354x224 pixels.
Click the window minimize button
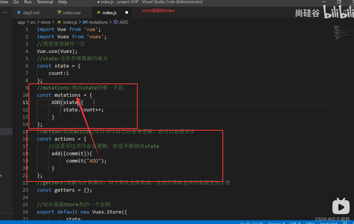(x=324, y=2)
